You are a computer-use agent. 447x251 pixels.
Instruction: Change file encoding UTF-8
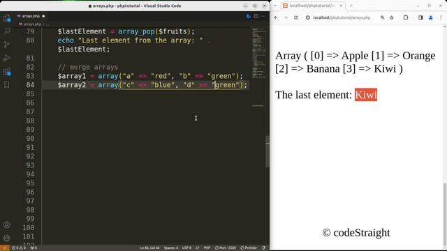click(x=186, y=248)
